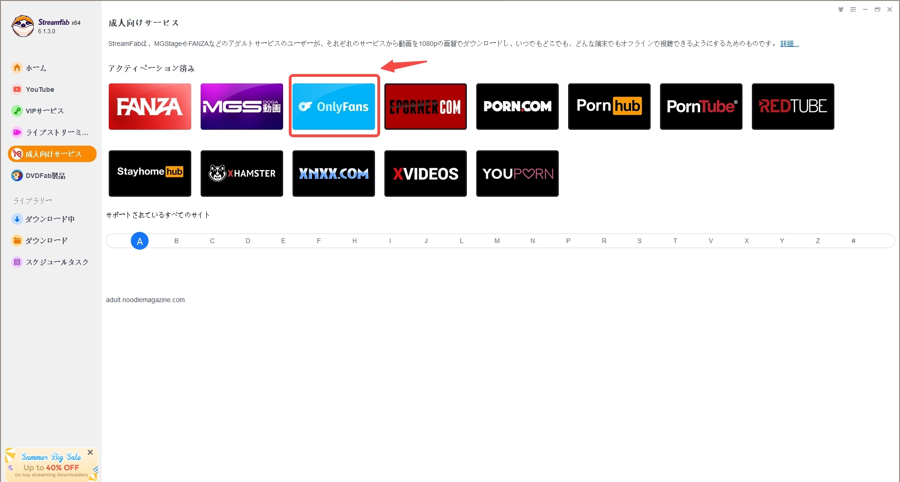Select letter P in site index
900x482 pixels.
point(568,241)
